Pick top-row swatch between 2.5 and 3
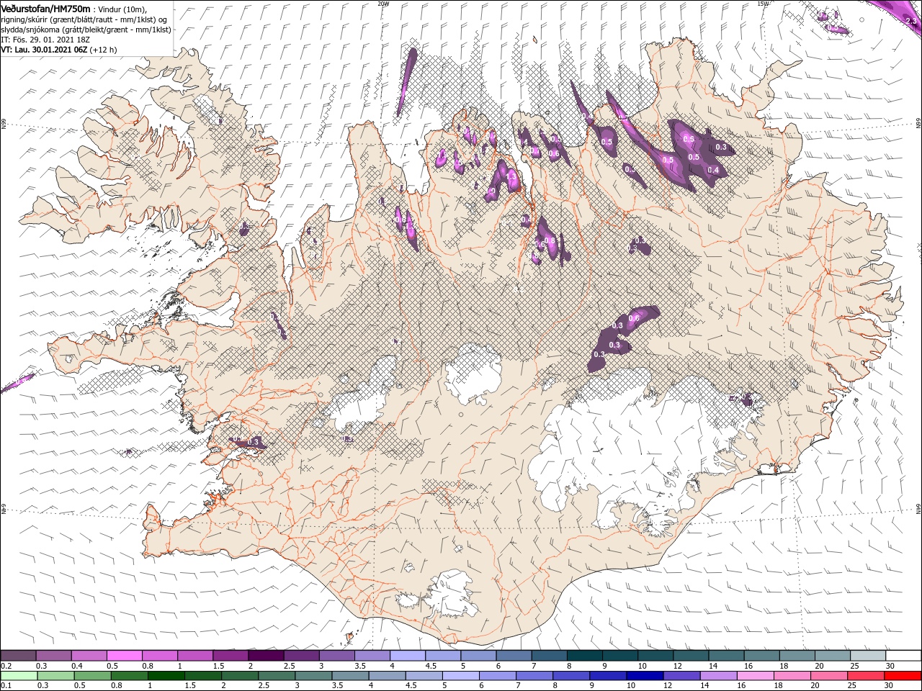The width and height of the screenshot is (922, 691). click(x=301, y=656)
